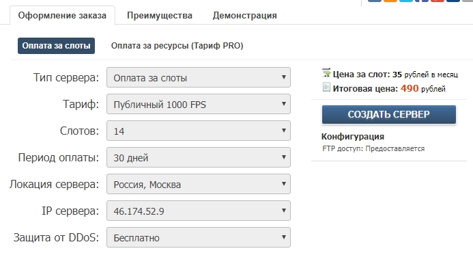Expand the Период оплаты 30 дней dropdown

tap(199, 157)
